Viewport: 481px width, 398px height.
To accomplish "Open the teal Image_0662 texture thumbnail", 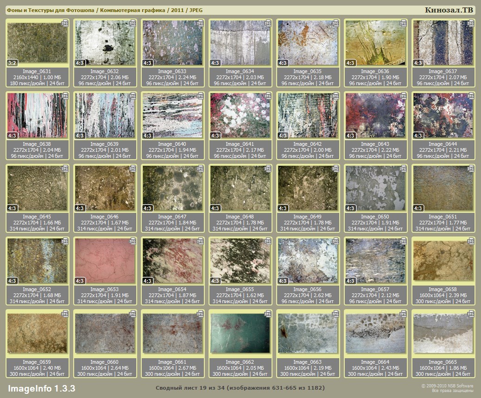I will 240,333.
